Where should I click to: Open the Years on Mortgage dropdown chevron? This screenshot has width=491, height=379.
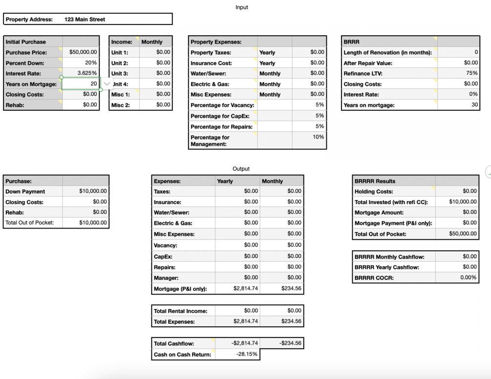point(107,84)
